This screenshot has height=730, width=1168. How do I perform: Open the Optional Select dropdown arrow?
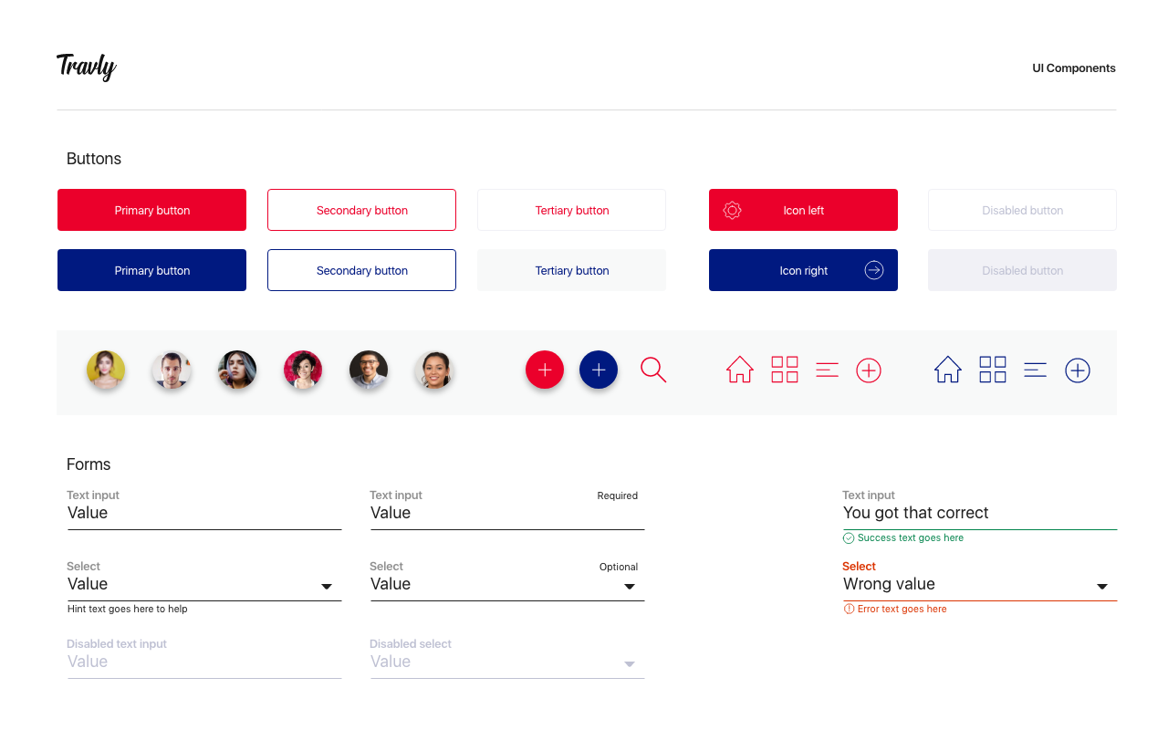click(629, 587)
